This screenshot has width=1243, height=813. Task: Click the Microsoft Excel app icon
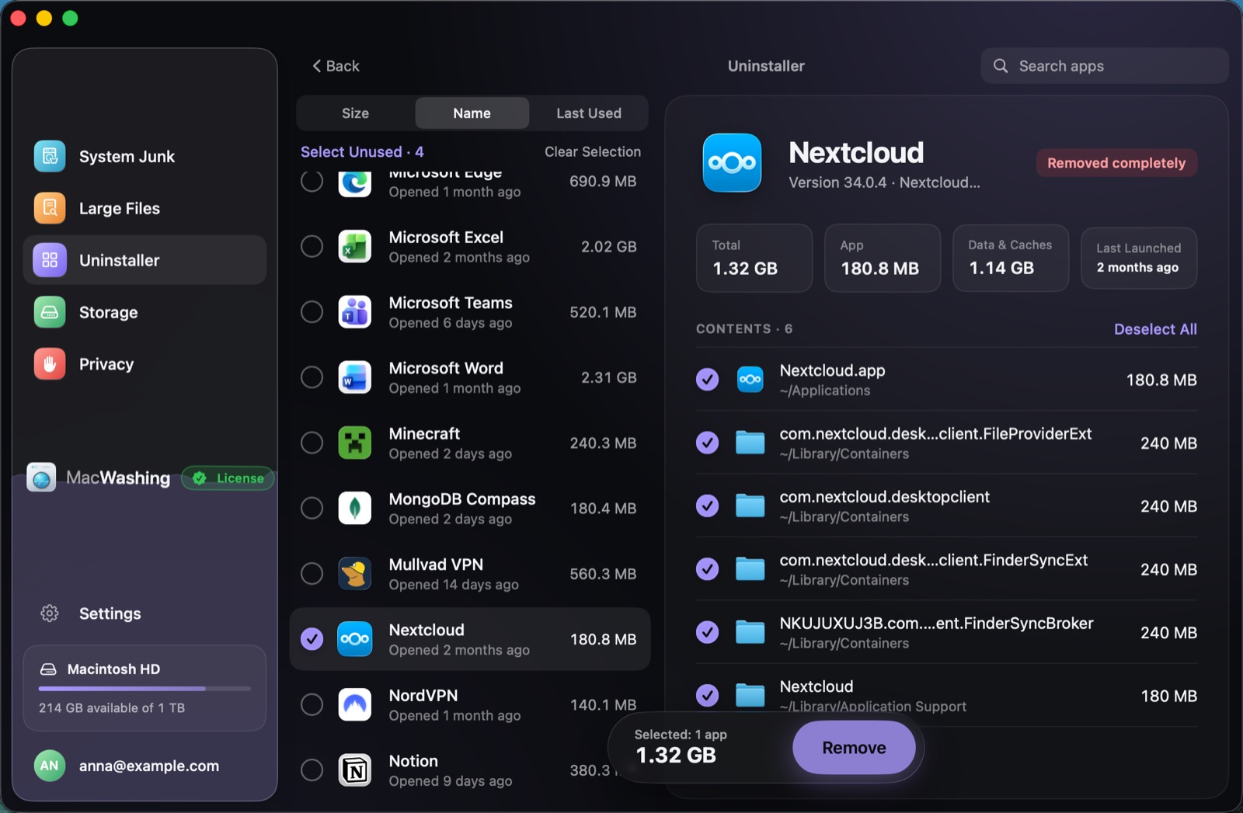[x=355, y=247]
